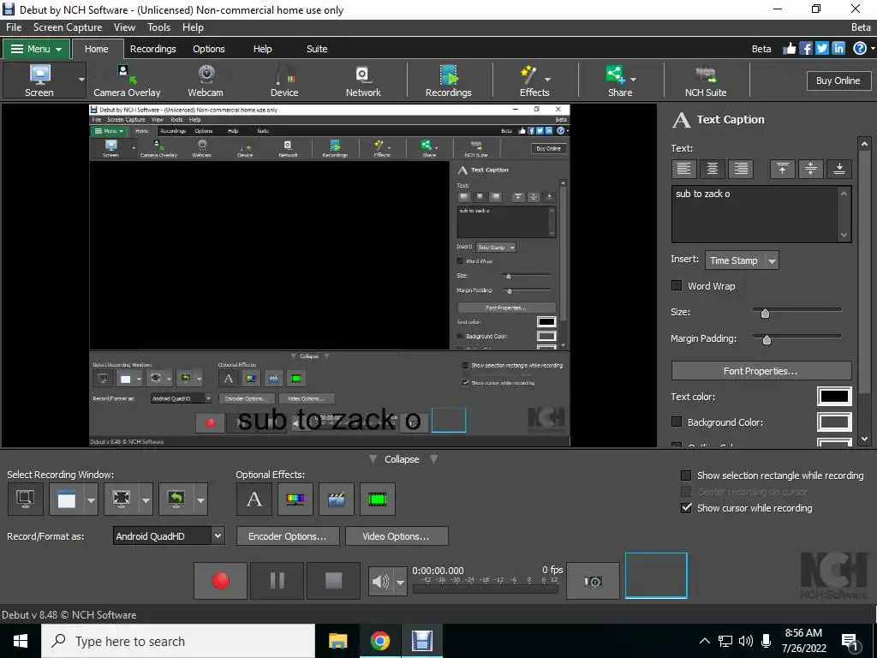
Task: Open Chrome from the taskbar
Action: click(x=379, y=641)
